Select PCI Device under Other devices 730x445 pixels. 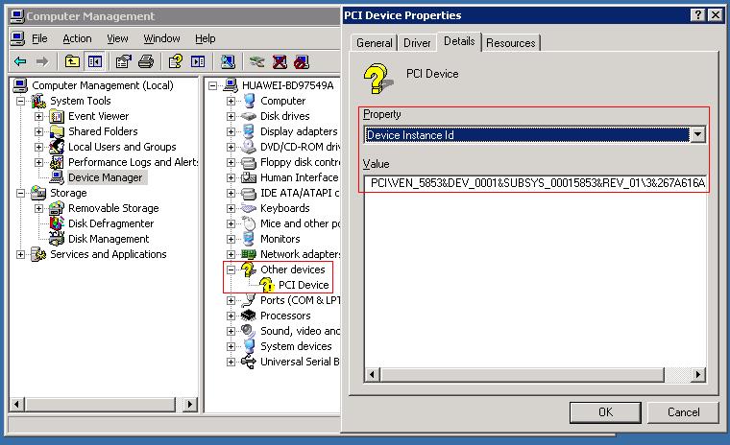(304, 285)
